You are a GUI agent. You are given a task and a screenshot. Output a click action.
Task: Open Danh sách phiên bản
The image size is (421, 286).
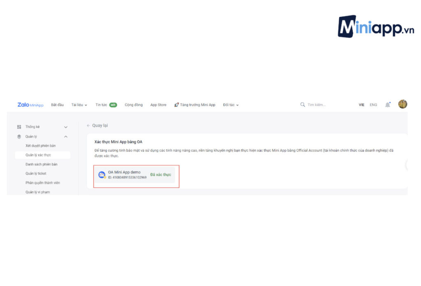coord(42,164)
